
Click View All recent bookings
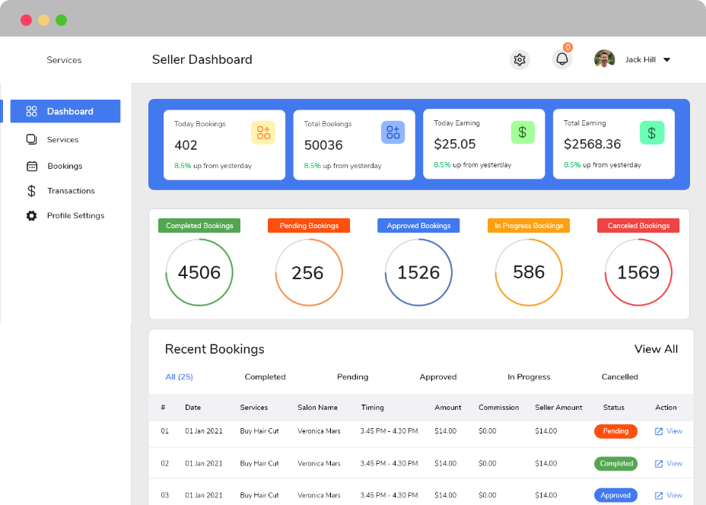click(656, 349)
